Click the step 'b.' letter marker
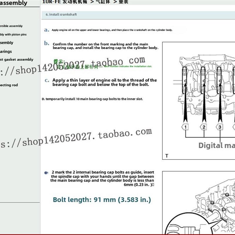This screenshot has height=235, width=235. click(47, 43)
